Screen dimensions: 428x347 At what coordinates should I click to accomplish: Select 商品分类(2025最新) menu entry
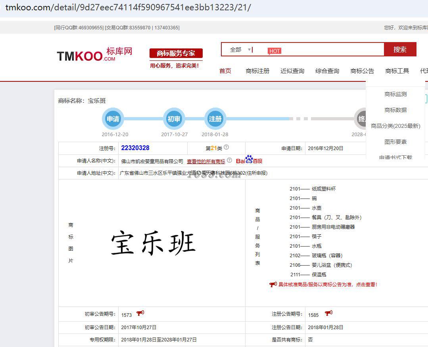(x=395, y=126)
